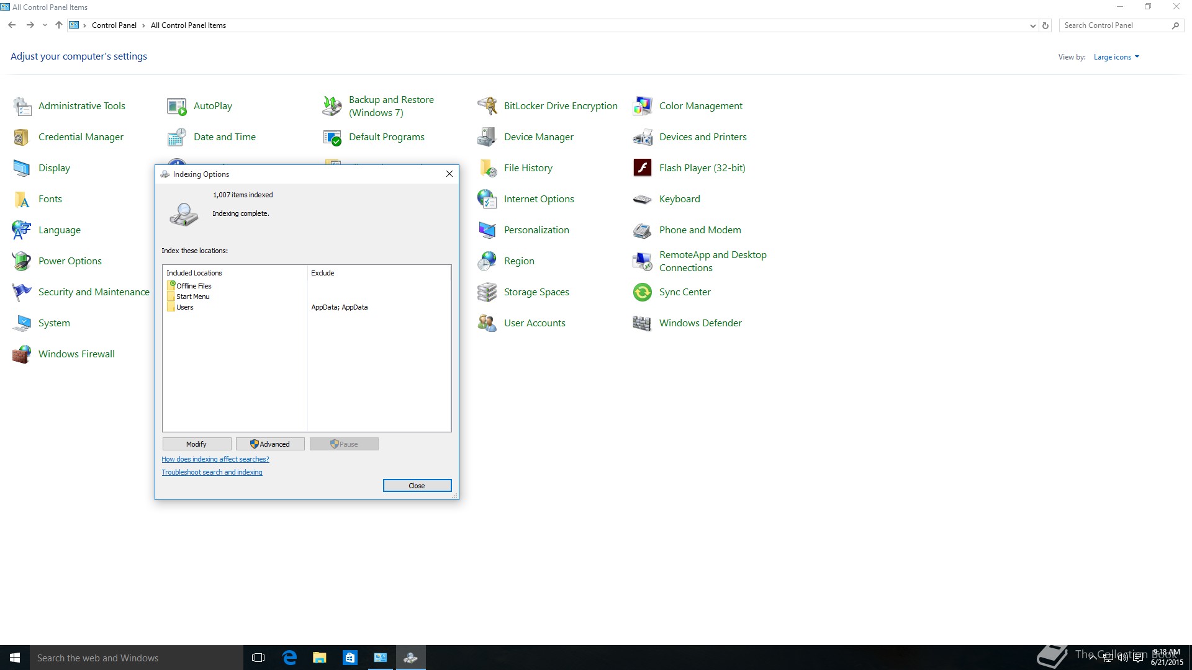Select Offline Files in Included Locations

point(190,286)
